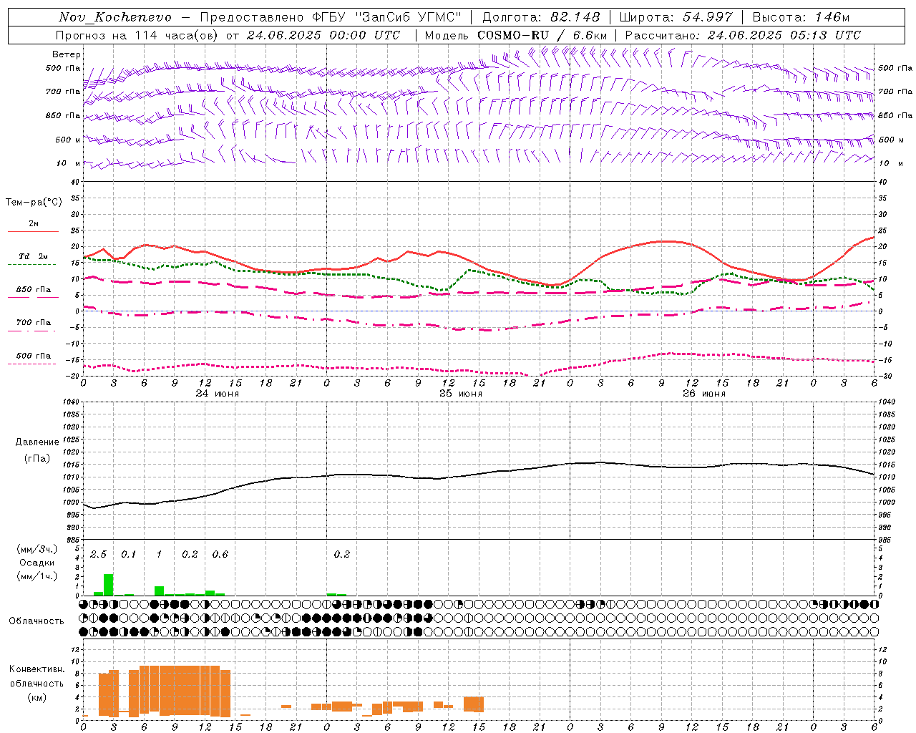
Task: Click the 'Давление' pressure panel label
Action: click(x=37, y=442)
